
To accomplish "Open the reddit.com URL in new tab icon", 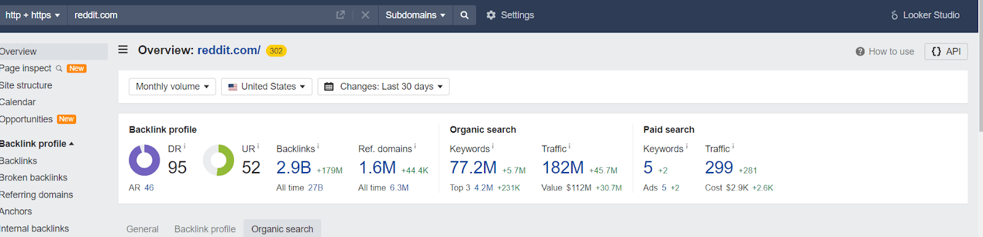I will click(340, 15).
